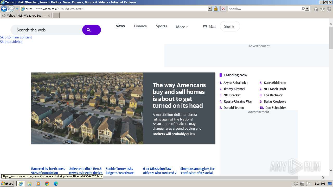Open trending topic Aryna Sabalenka
This screenshot has height=187, width=333.
point(235,83)
